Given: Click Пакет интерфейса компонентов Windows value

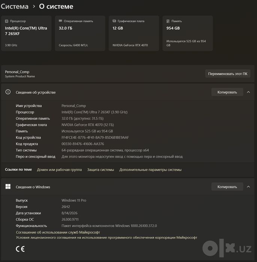Looking at the screenshot, I should 109,226.
